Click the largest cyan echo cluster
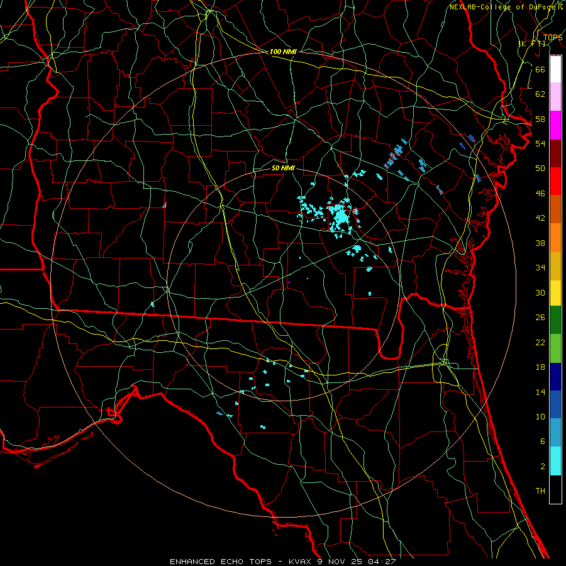Image resolution: width=566 pixels, height=566 pixels. 340,216
